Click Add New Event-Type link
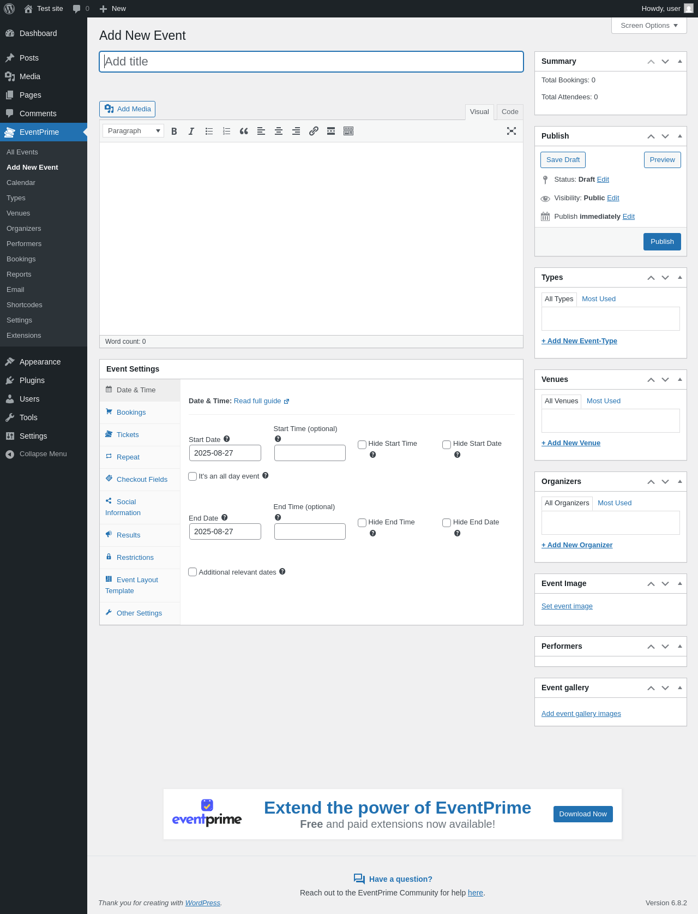698x914 pixels. click(579, 341)
